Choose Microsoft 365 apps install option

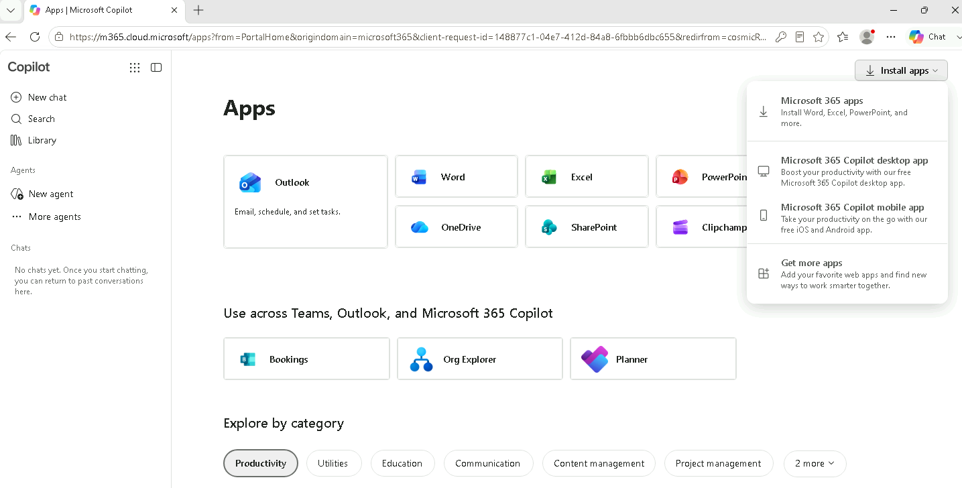pyautogui.click(x=847, y=112)
